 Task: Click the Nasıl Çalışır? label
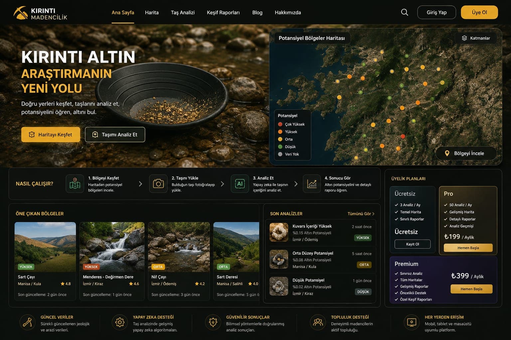point(35,184)
